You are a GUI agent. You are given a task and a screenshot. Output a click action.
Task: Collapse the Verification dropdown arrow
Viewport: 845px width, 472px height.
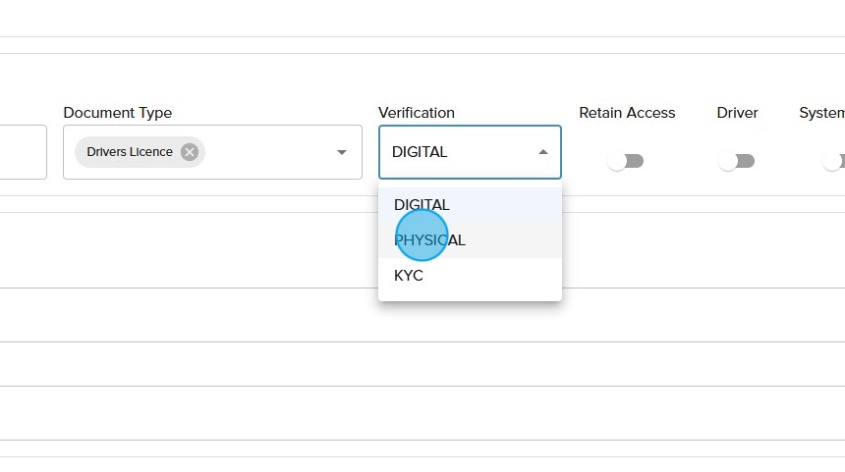pos(543,152)
